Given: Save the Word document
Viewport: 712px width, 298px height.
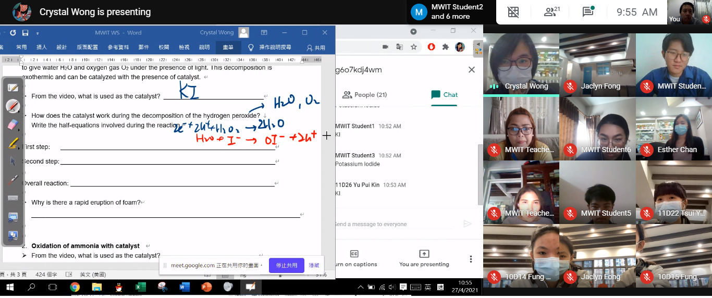Looking at the screenshot, I should [x=26, y=32].
